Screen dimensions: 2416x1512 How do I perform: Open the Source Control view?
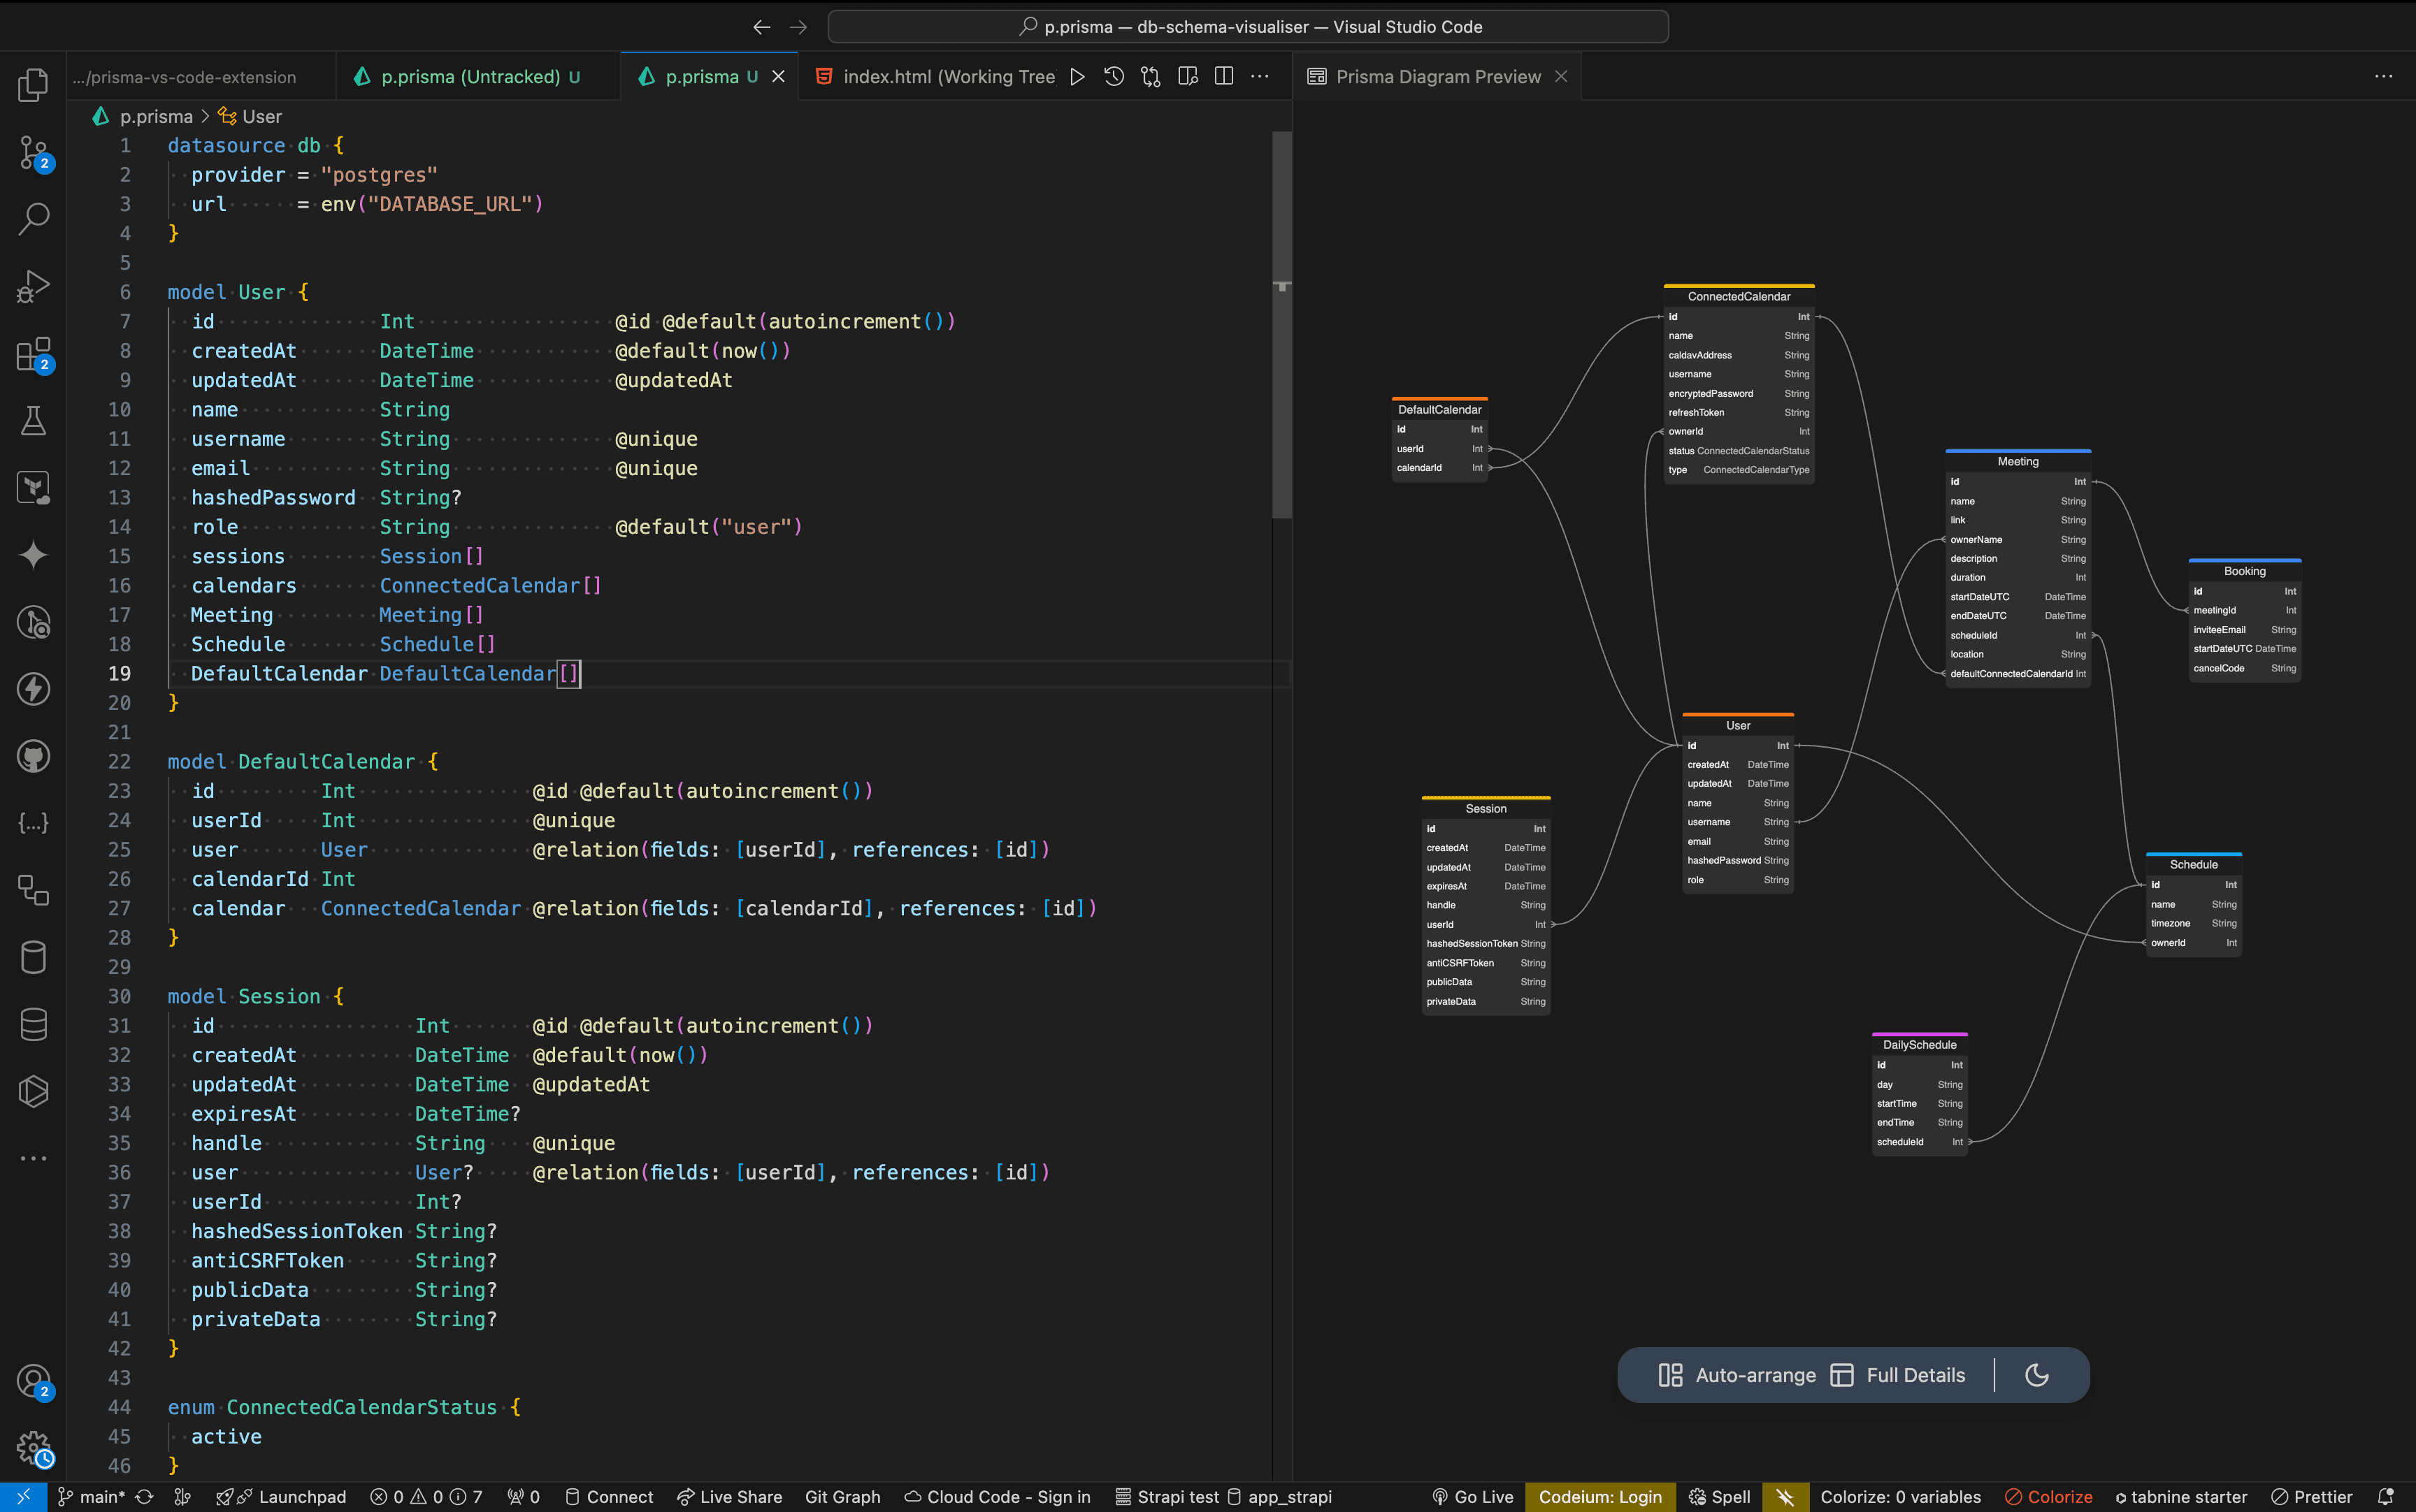(x=33, y=152)
